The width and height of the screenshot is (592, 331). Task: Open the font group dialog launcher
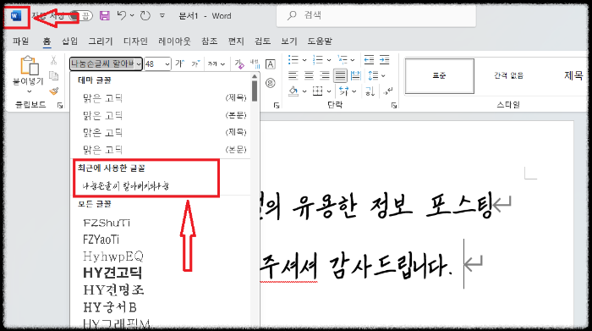[x=277, y=106]
